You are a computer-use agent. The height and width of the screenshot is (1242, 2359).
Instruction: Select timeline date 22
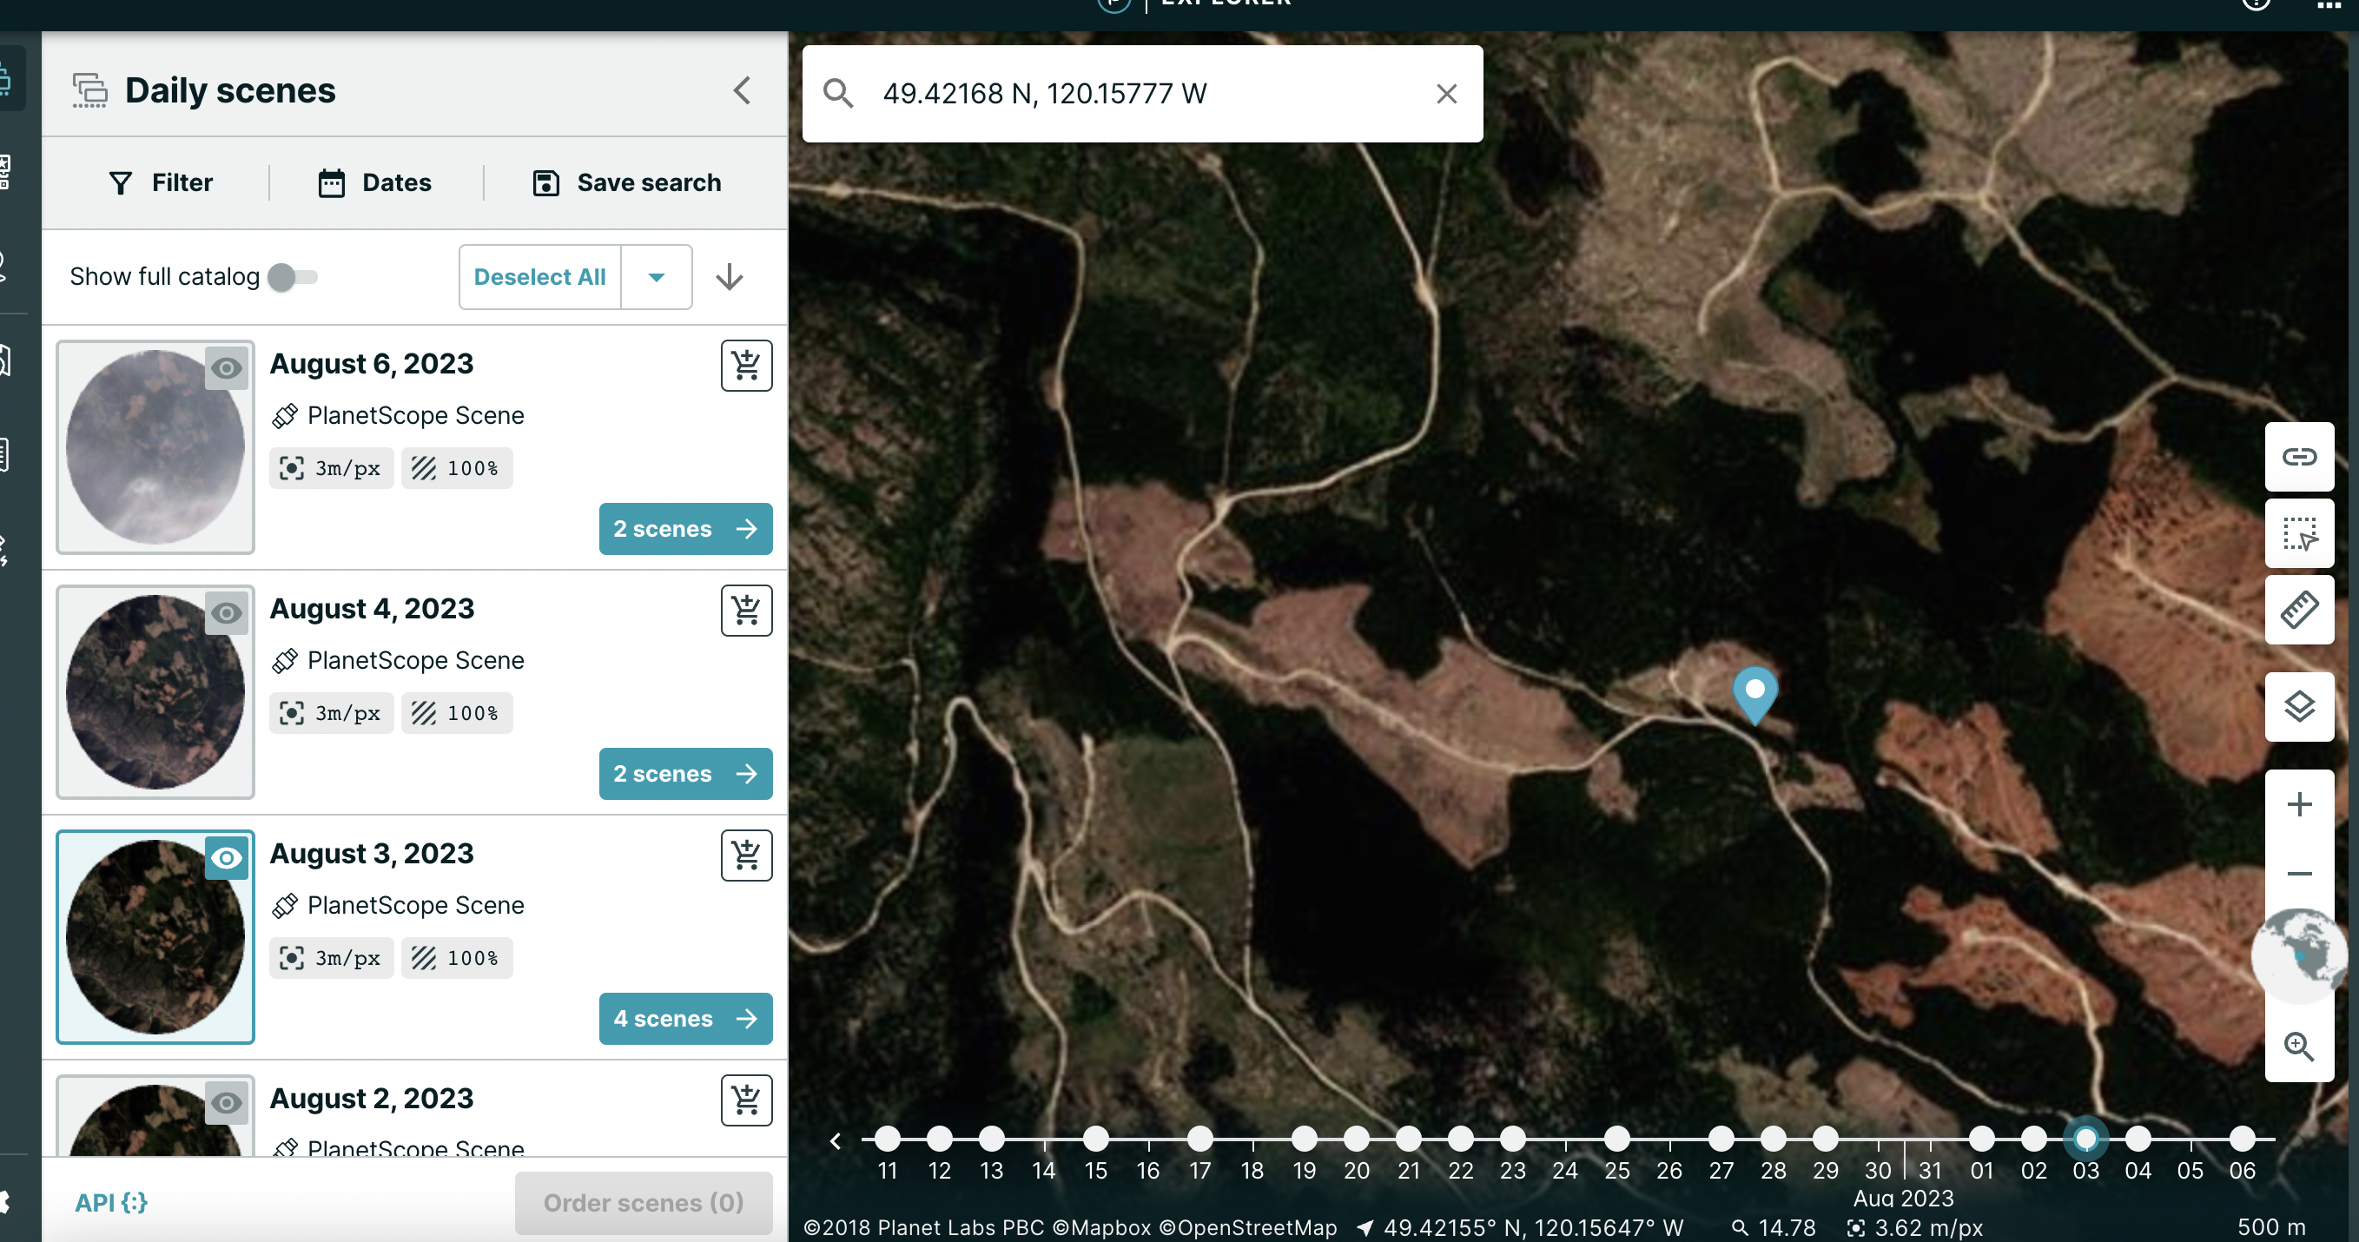pyautogui.click(x=1461, y=1139)
